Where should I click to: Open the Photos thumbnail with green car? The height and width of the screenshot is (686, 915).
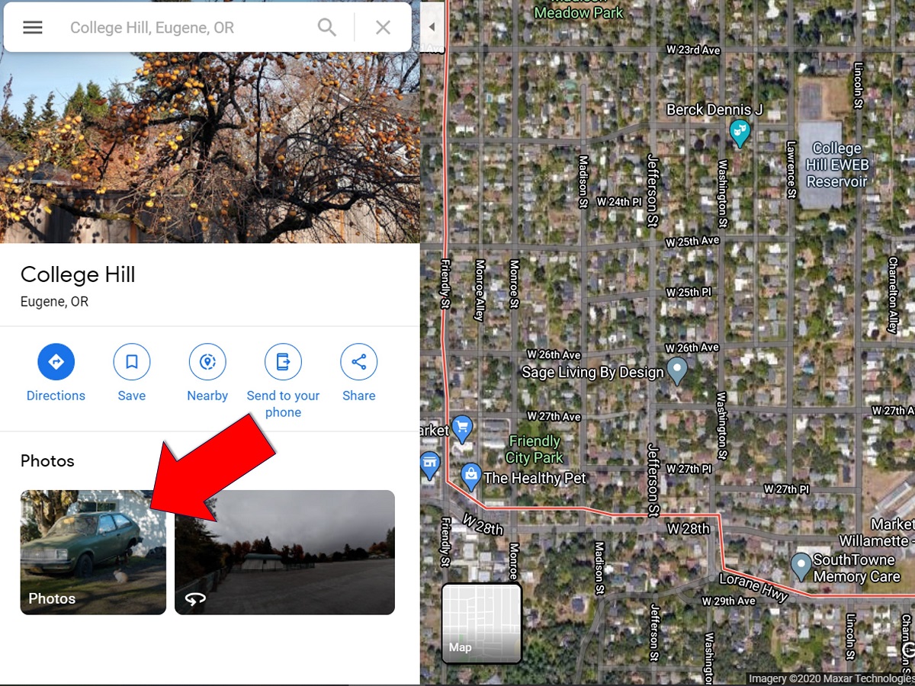click(x=93, y=552)
